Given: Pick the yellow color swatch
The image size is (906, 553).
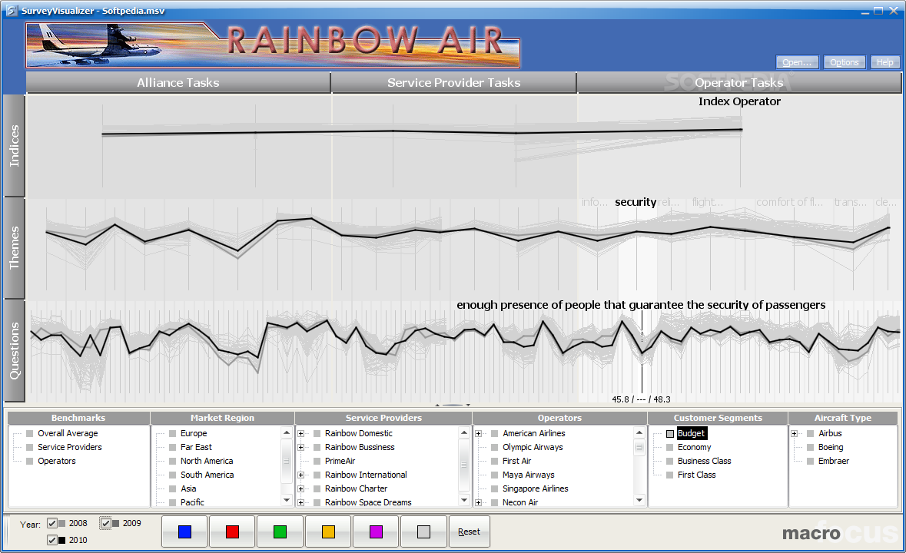Looking at the screenshot, I should pos(328,531).
